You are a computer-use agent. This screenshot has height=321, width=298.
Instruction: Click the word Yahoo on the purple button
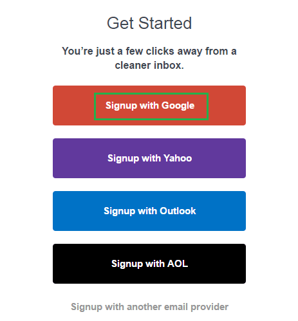coord(178,158)
